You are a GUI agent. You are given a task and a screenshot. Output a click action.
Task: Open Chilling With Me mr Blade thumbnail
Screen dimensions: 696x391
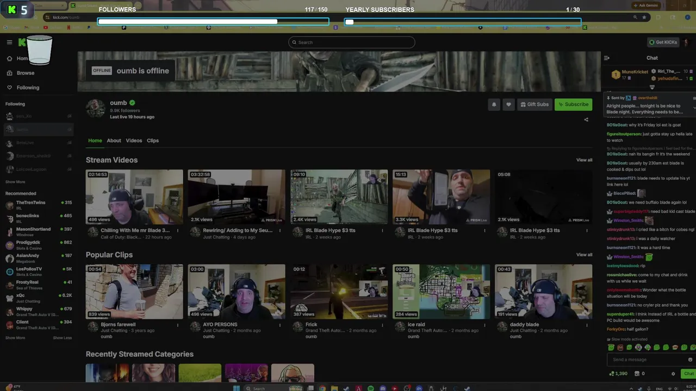tap(134, 197)
